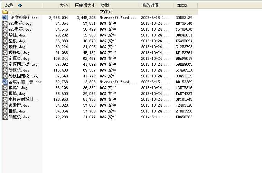Screen dimensions: 262x173
Task: Click the sort arrow in 名称 header
Action: (x=20, y=6)
